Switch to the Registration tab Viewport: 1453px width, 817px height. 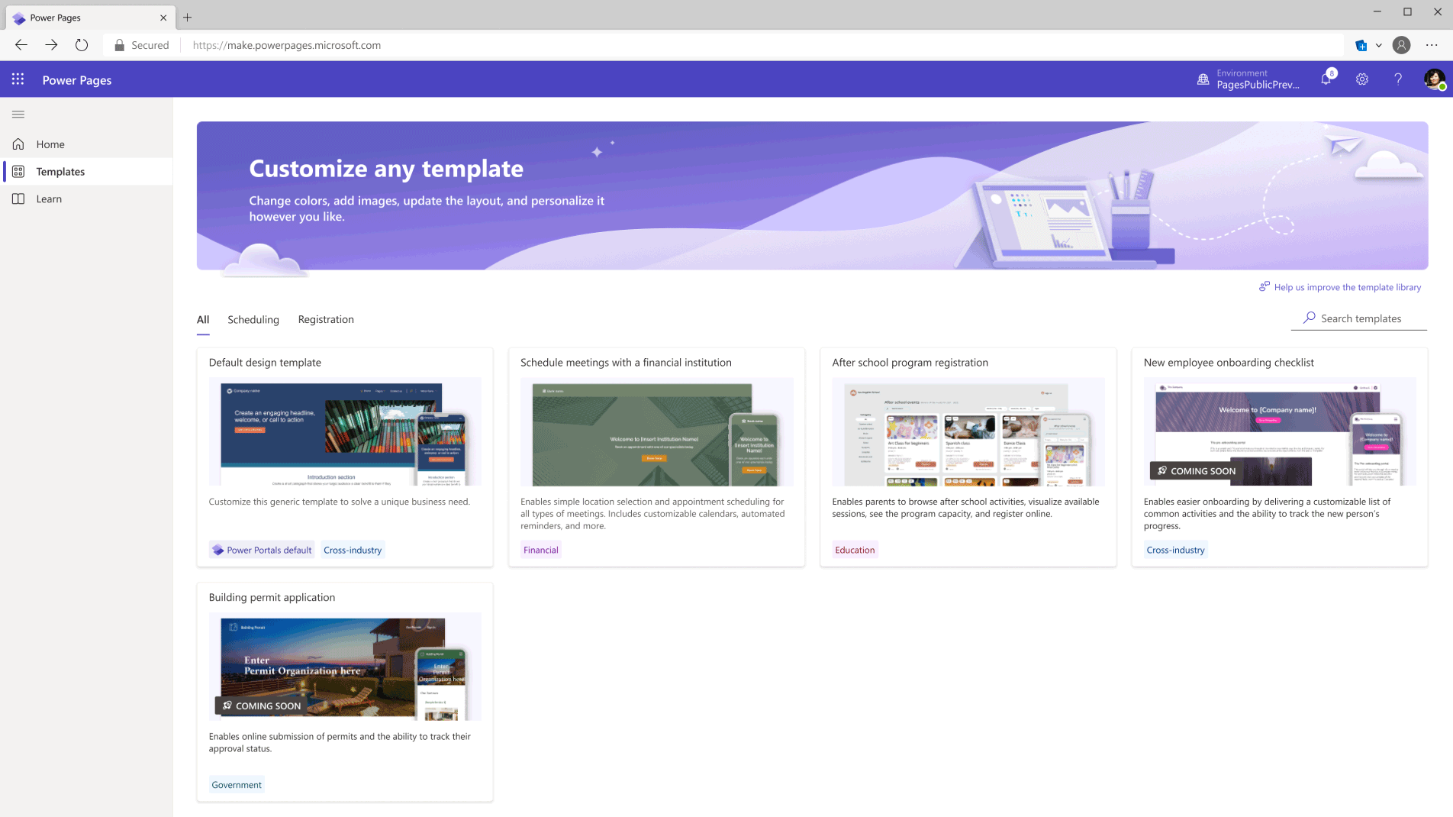326,319
